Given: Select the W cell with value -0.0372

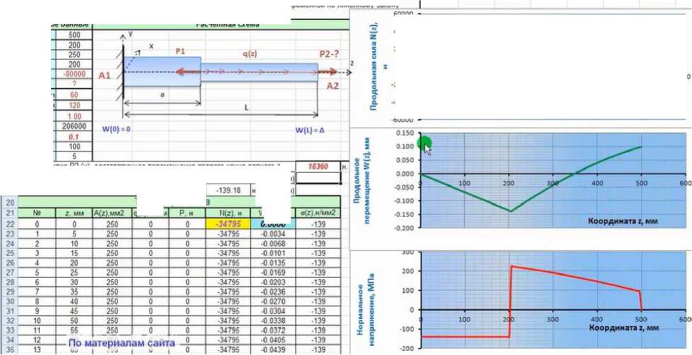Looking at the screenshot, I should pyautogui.click(x=272, y=330).
